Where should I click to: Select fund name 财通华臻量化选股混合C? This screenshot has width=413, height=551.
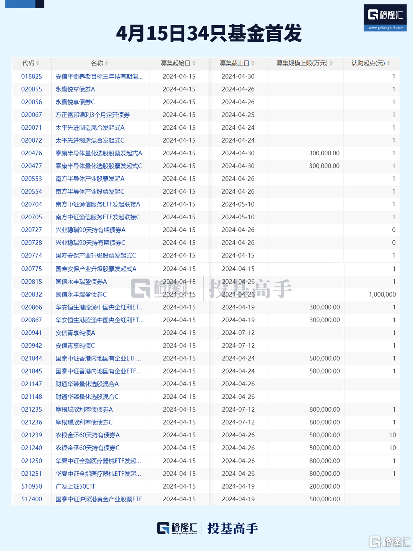coord(87,397)
